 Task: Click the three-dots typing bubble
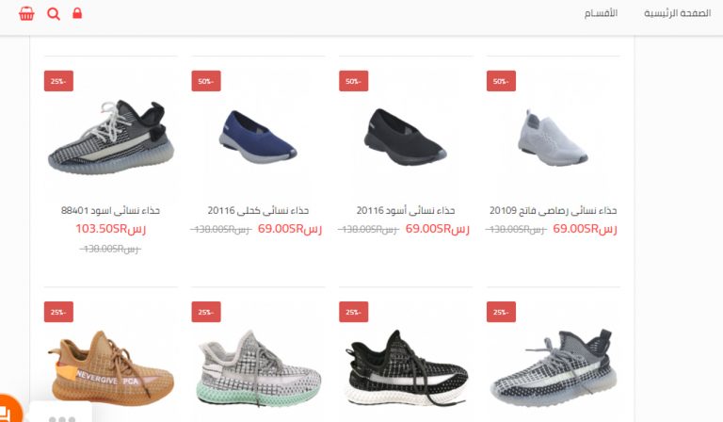pyautogui.click(x=62, y=418)
